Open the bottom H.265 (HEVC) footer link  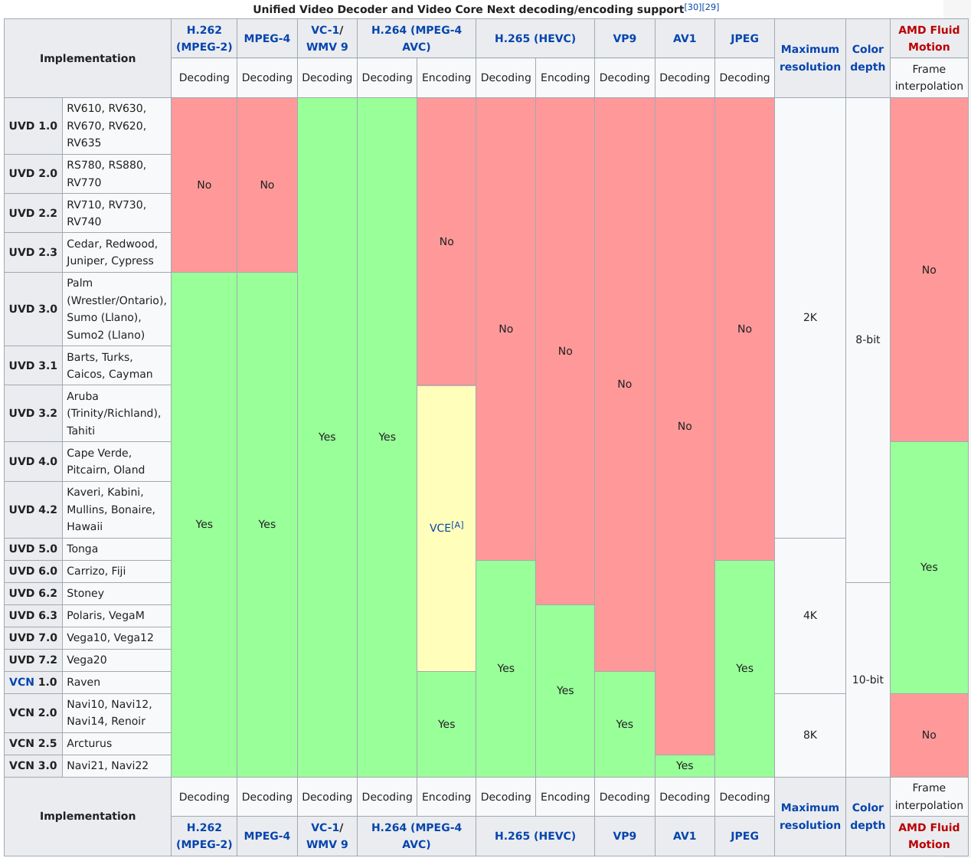[x=535, y=836]
